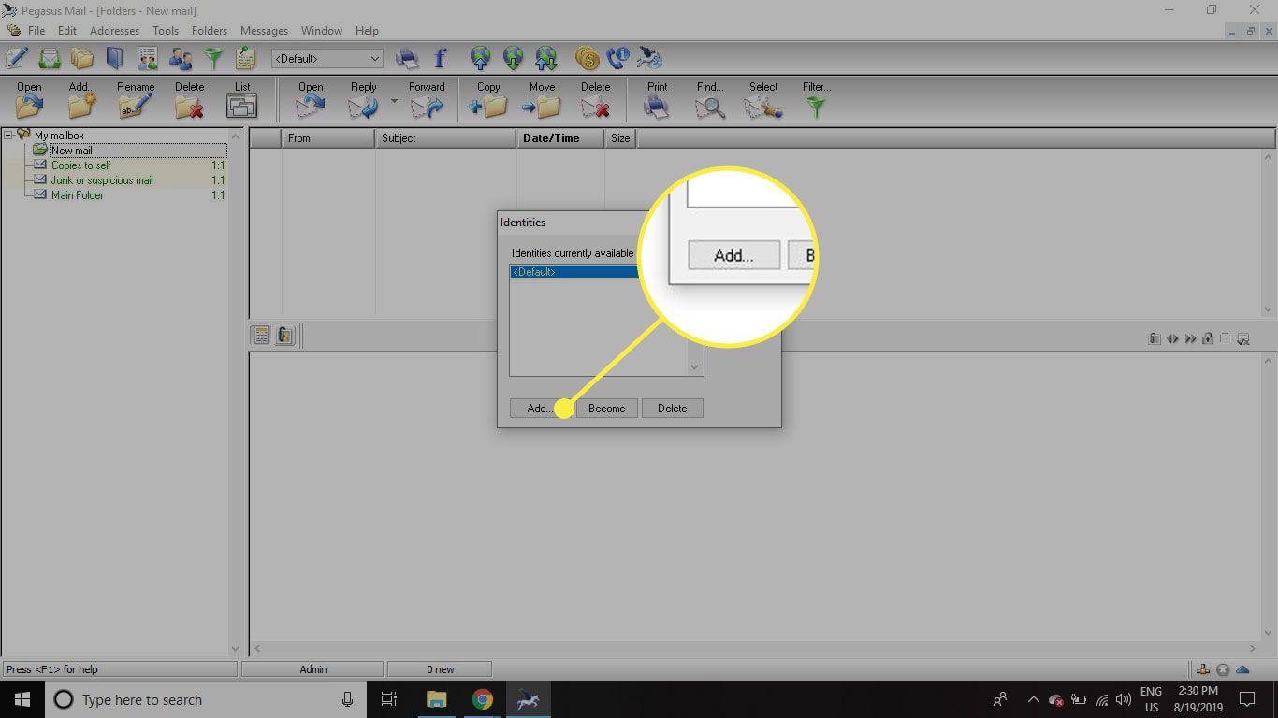This screenshot has height=718, width=1278.
Task: Click the message Open envelope button
Action: pyautogui.click(x=311, y=99)
